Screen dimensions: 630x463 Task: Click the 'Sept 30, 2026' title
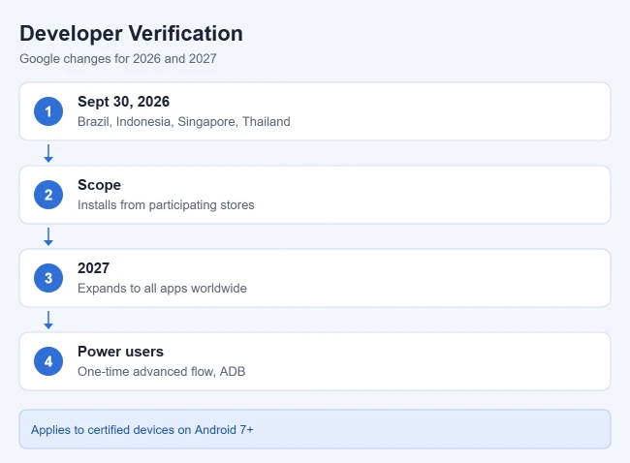click(123, 102)
